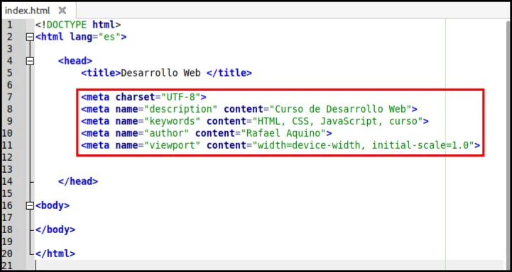Click line number 7 in margin
The image size is (512, 272).
click(9, 97)
